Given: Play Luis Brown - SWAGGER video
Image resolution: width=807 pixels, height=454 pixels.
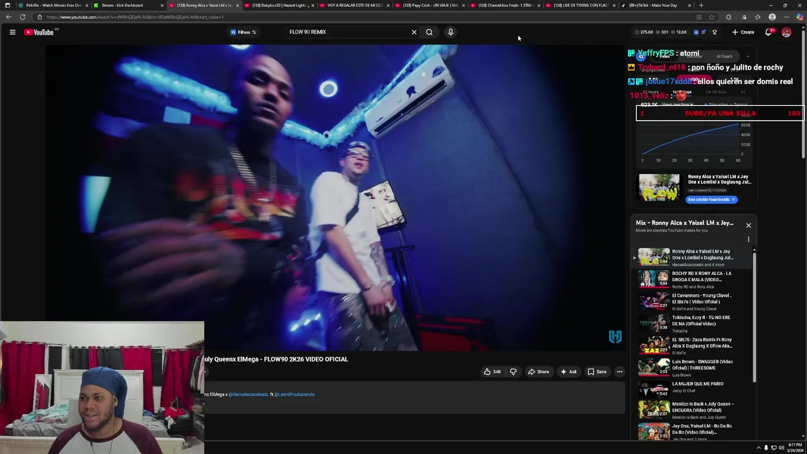Looking at the screenshot, I should pos(694,368).
